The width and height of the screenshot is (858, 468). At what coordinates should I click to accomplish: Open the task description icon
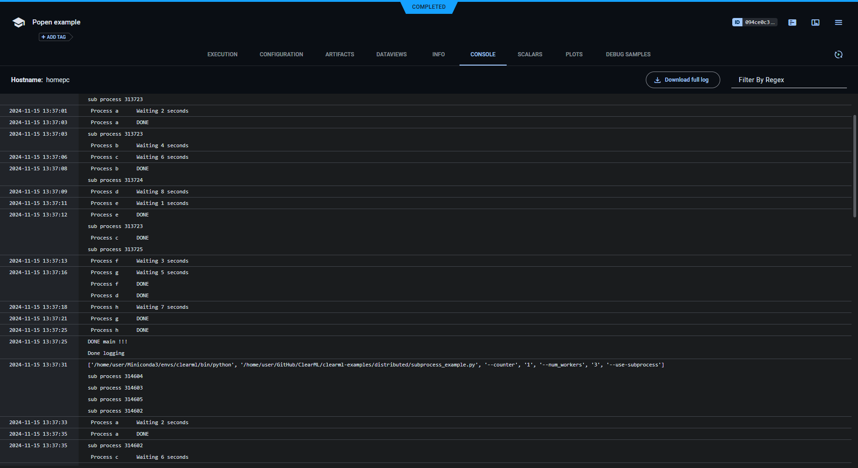click(x=792, y=22)
